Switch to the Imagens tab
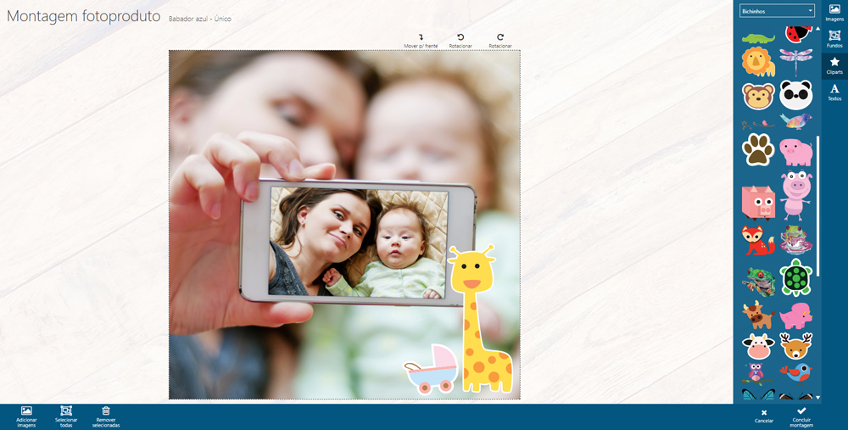848x430 pixels. [x=834, y=12]
